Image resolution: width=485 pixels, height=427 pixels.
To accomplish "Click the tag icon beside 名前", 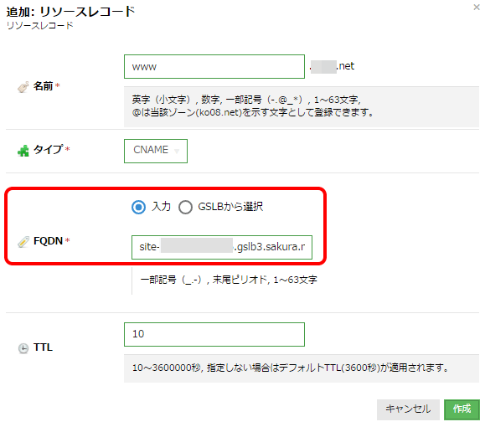I will [x=23, y=87].
